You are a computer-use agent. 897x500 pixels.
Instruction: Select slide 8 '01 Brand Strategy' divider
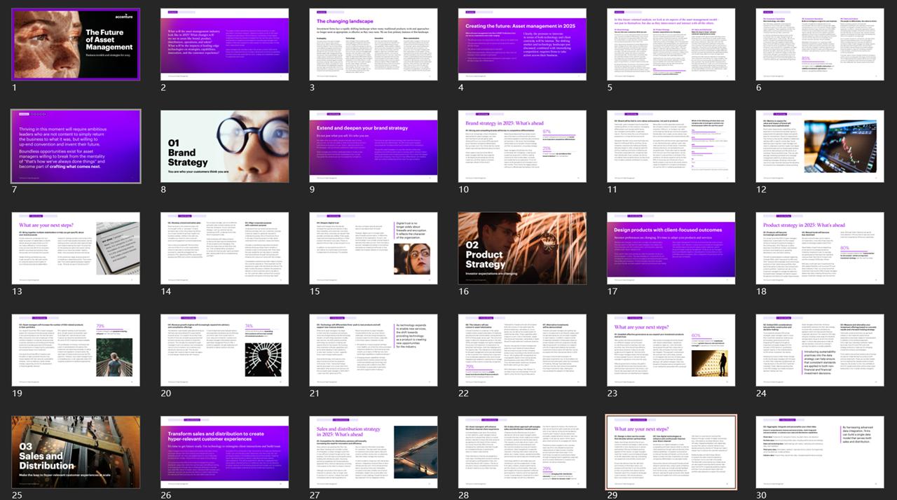pyautogui.click(x=224, y=146)
